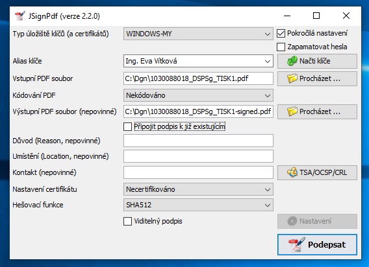Click the PDF pen icon on Podepsat button
Screen dimensions: 369x267
coord(297,244)
